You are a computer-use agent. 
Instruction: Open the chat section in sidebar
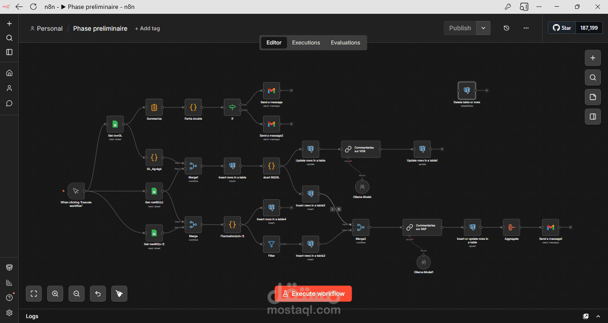[9, 103]
